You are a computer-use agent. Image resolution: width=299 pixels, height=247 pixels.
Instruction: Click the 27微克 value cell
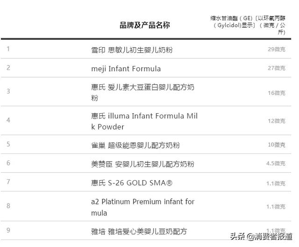tap(277, 68)
